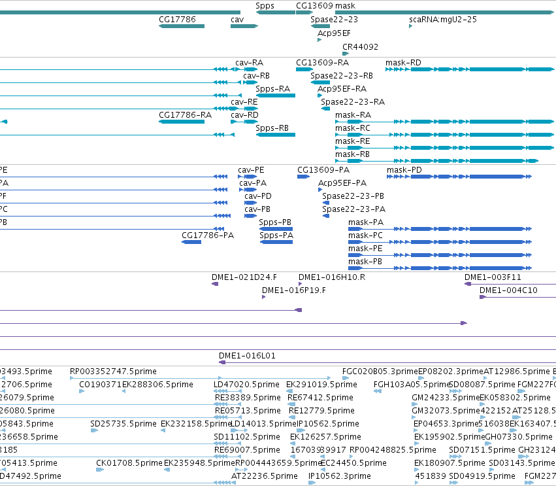Open transcript mask-RB
The image size is (556, 486).
click(x=352, y=154)
